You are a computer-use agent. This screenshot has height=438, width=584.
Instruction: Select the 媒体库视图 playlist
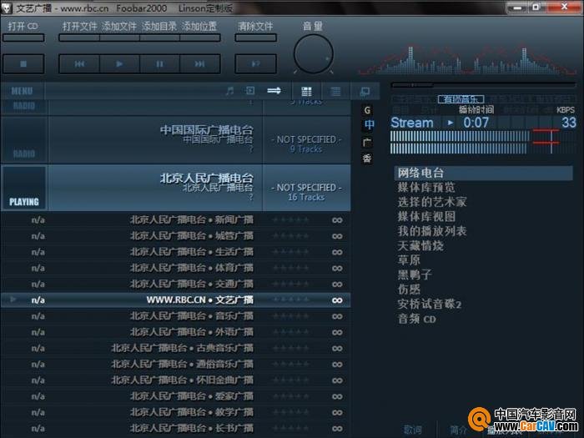click(x=426, y=216)
